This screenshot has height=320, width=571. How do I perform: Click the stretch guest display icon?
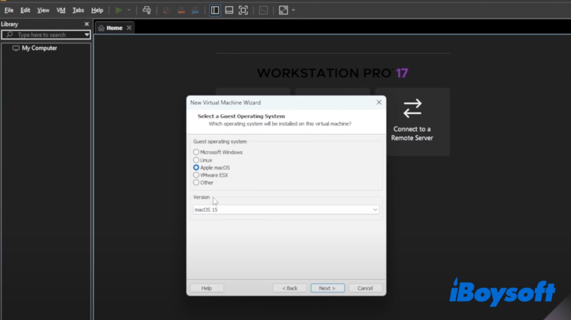(x=284, y=10)
